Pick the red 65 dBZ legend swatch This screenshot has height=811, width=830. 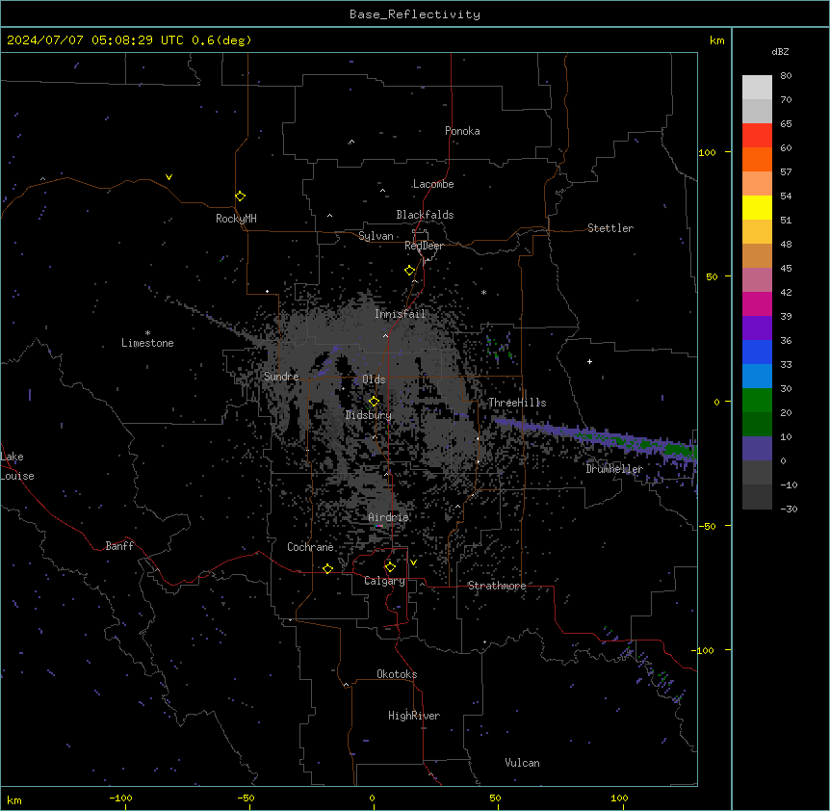coord(757,135)
